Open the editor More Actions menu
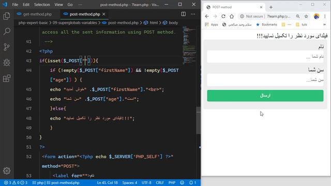 point(193,14)
